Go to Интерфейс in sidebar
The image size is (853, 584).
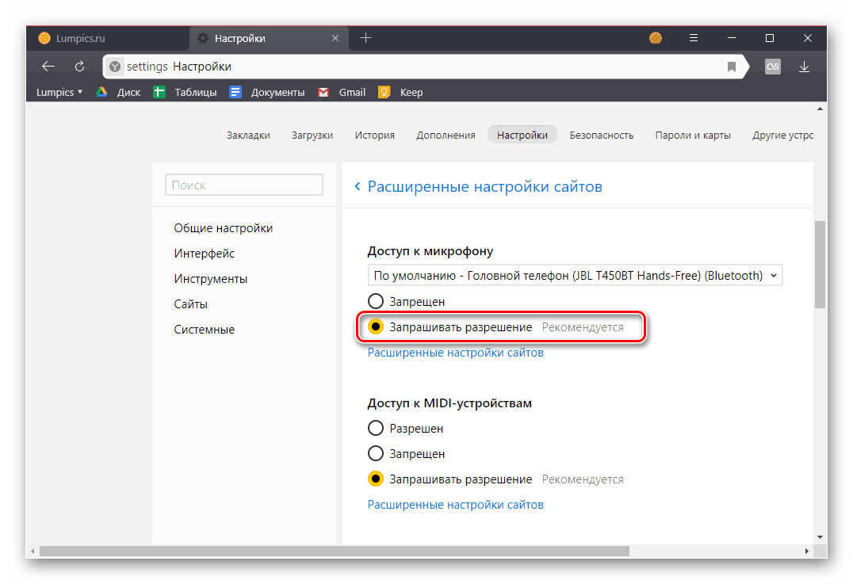tap(204, 254)
